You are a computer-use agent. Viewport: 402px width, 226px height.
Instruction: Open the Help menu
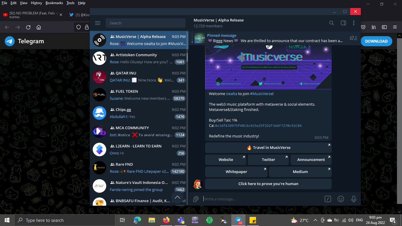pyautogui.click(x=82, y=3)
